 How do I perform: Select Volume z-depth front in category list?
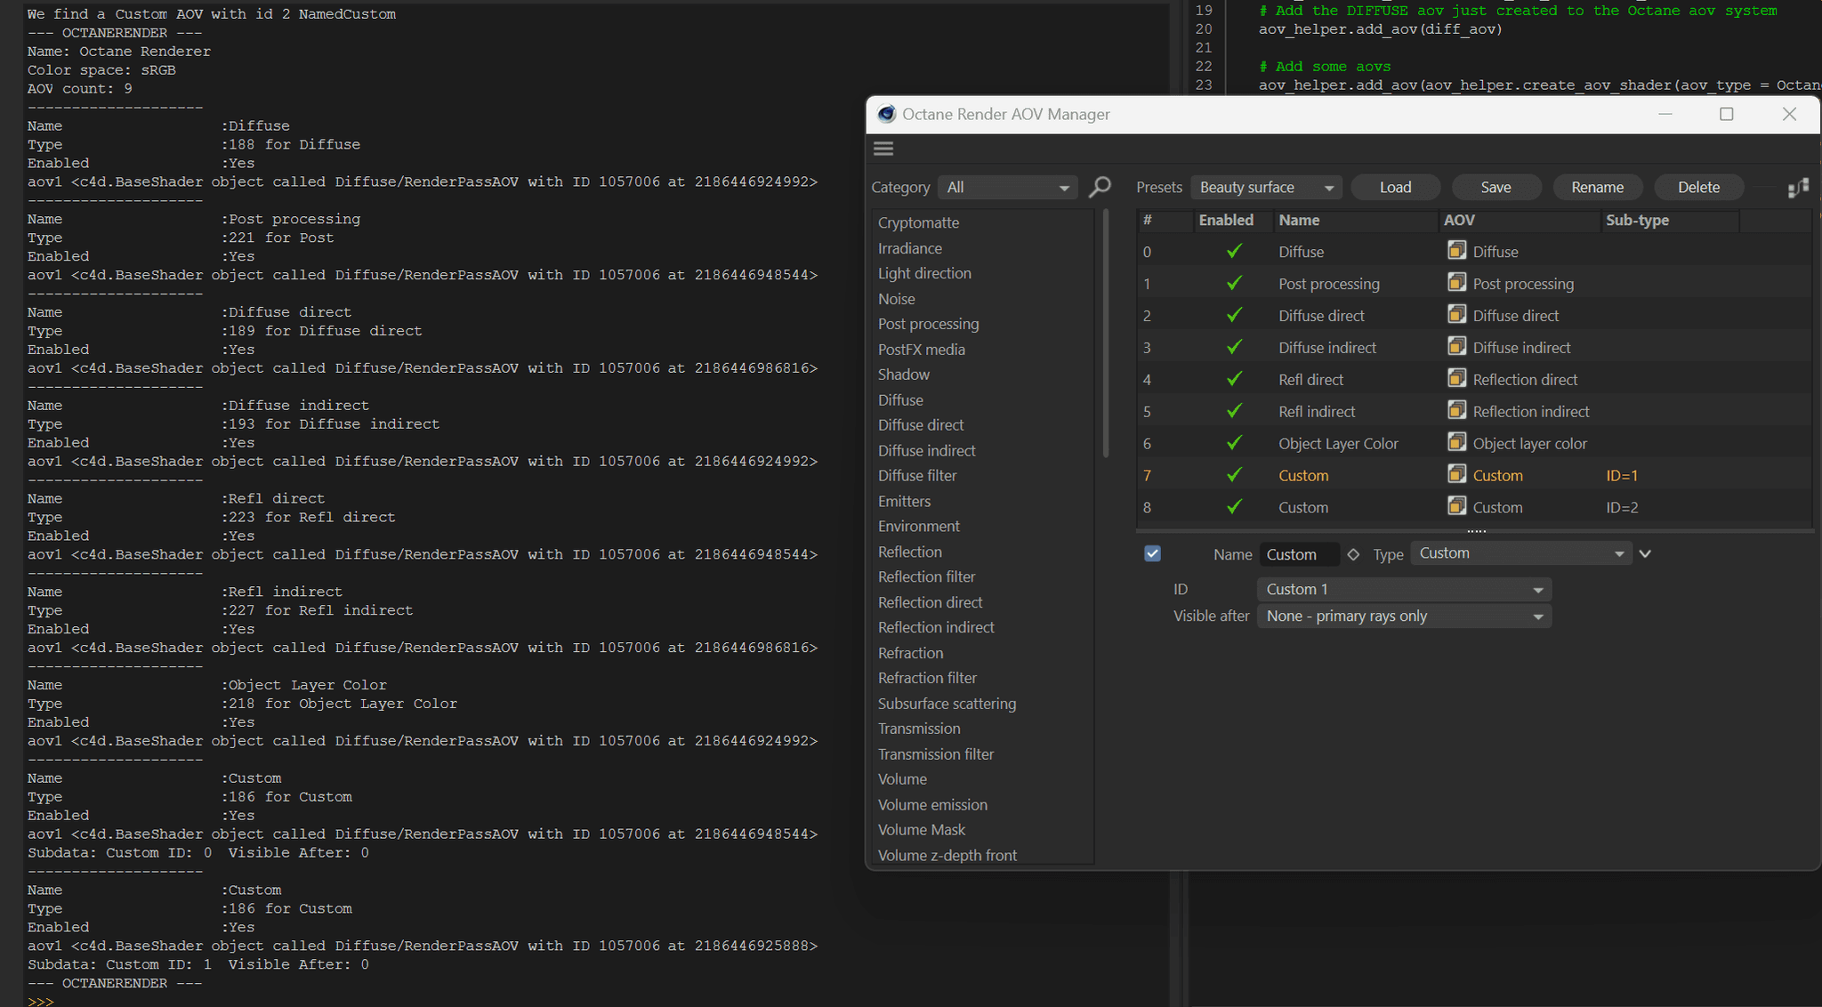coord(947,855)
